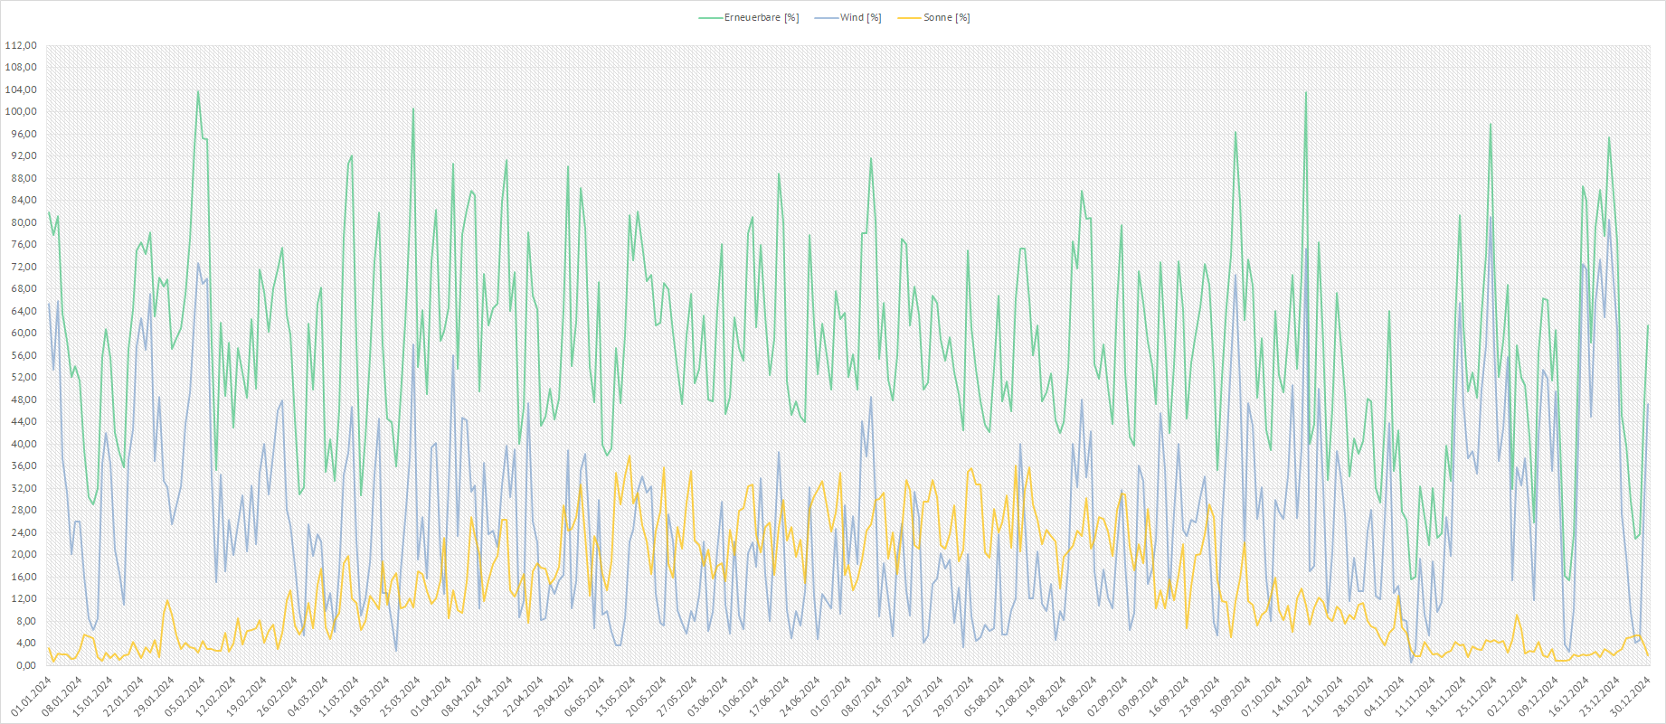
Task: Click the 100,00 y-axis value
Action: pyautogui.click(x=21, y=112)
